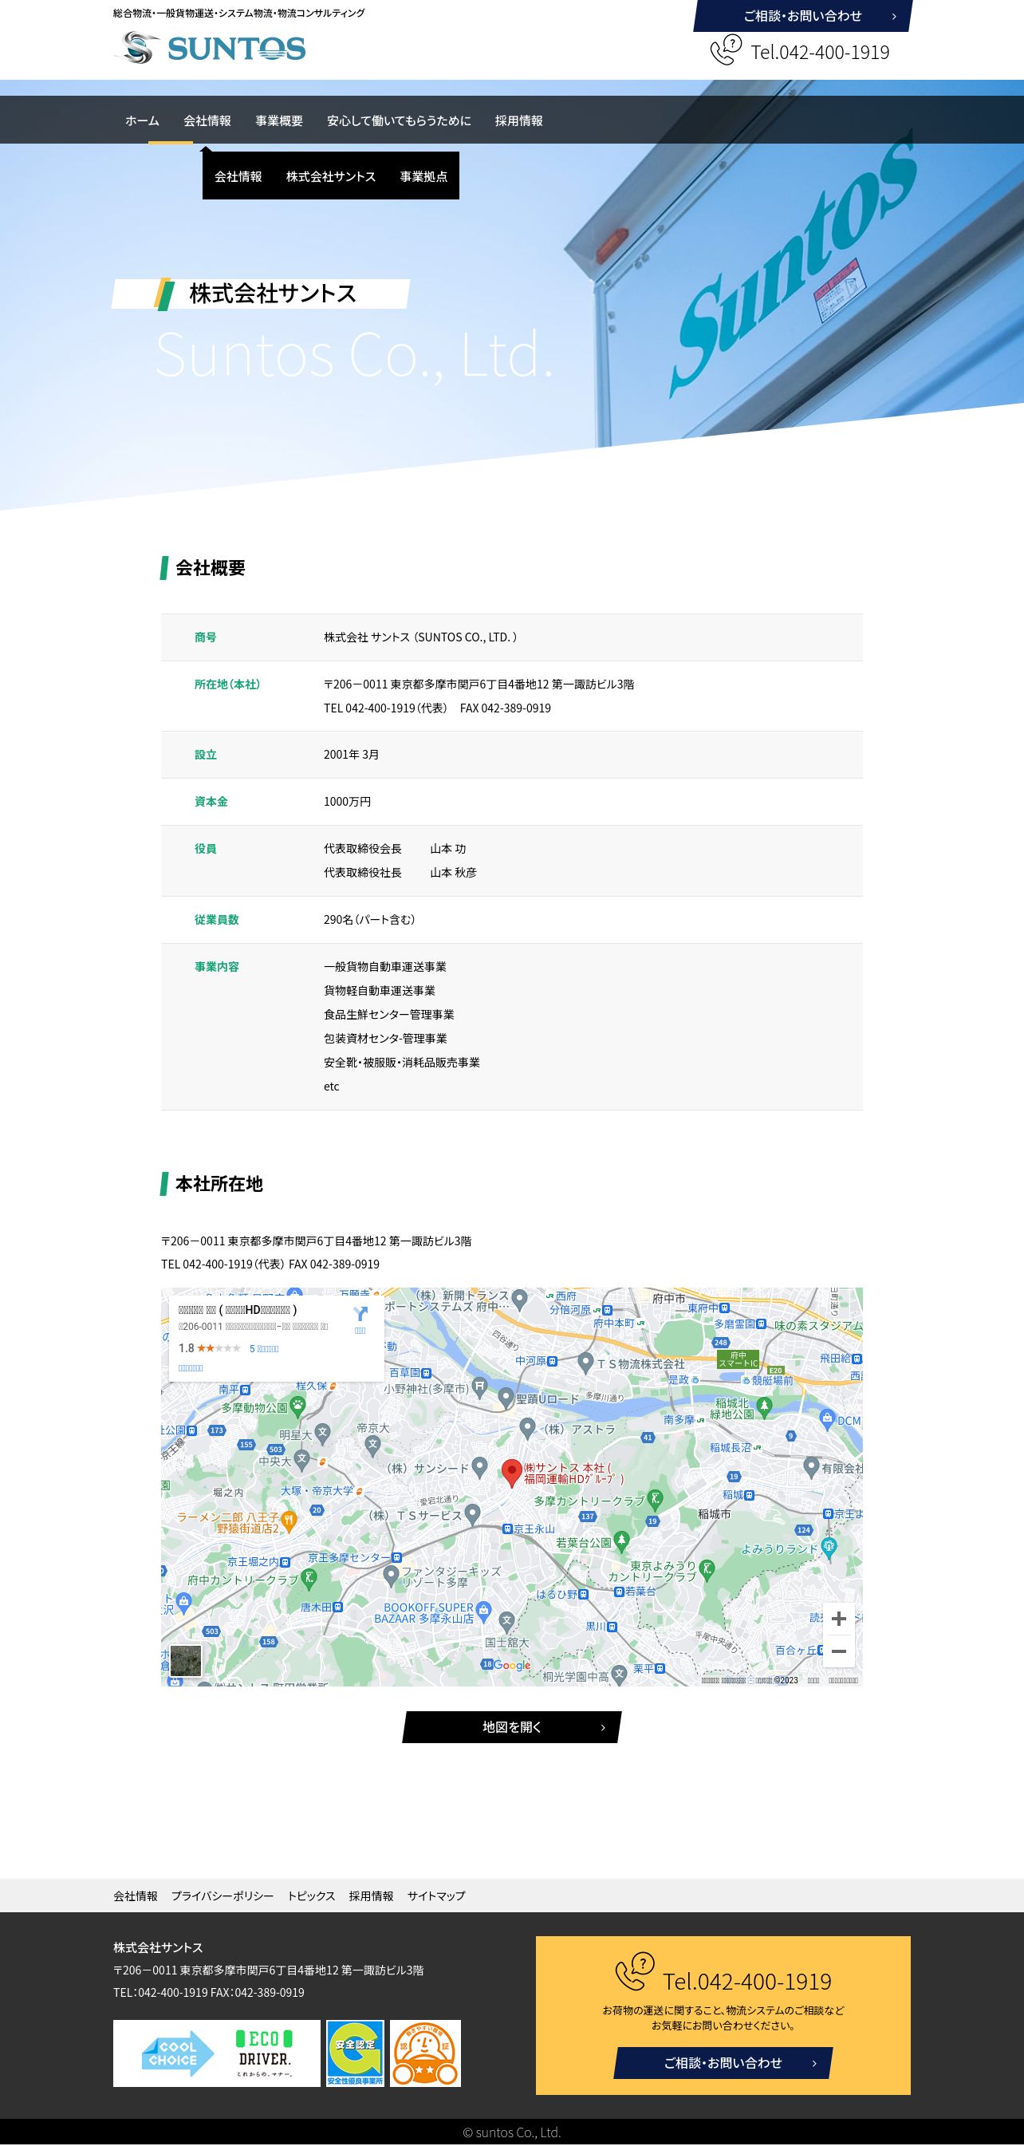
Task: Click the DCM shopping marker on map
Action: pos(827,1418)
